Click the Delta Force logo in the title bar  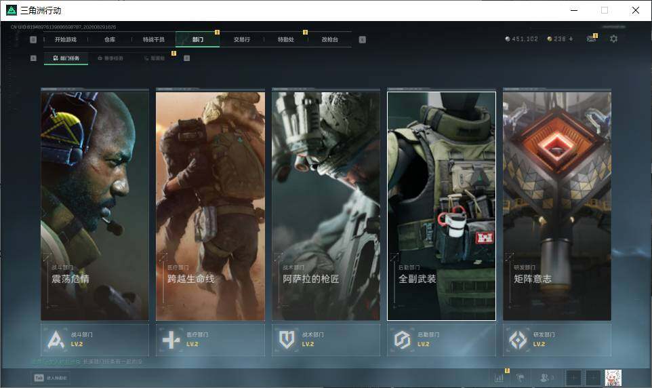click(x=12, y=10)
